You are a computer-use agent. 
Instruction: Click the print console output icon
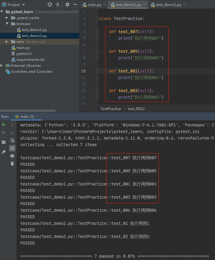12,156
